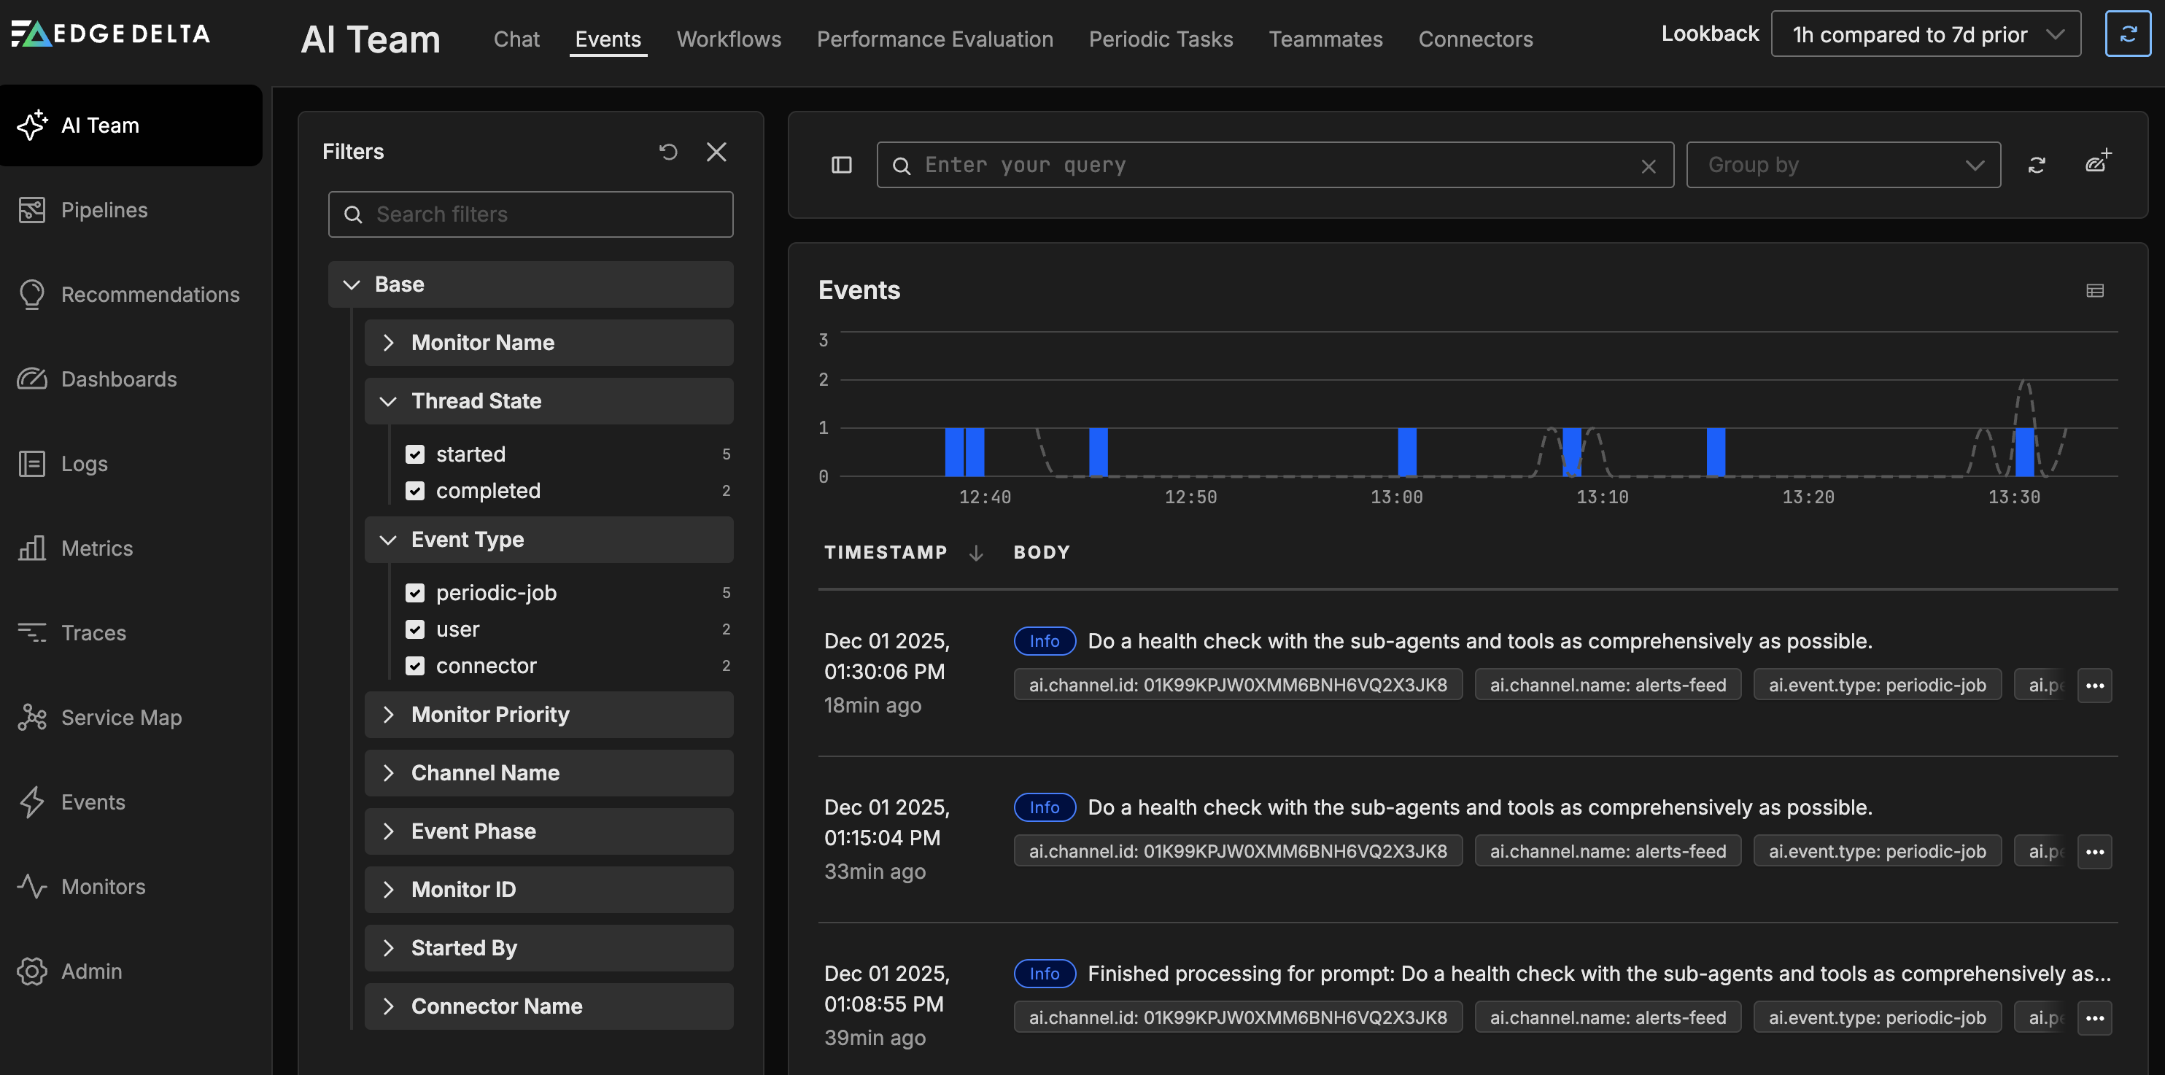Refresh the lookback data with refresh icon
2165x1075 pixels.
coord(2128,34)
